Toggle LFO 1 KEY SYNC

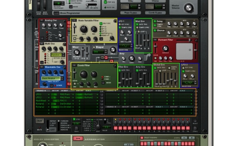pos(120,24)
